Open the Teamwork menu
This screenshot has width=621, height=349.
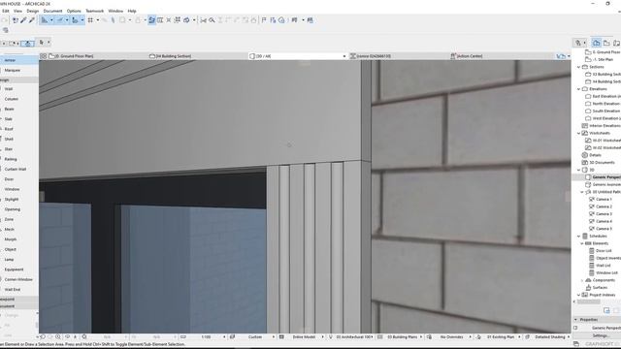coord(95,11)
